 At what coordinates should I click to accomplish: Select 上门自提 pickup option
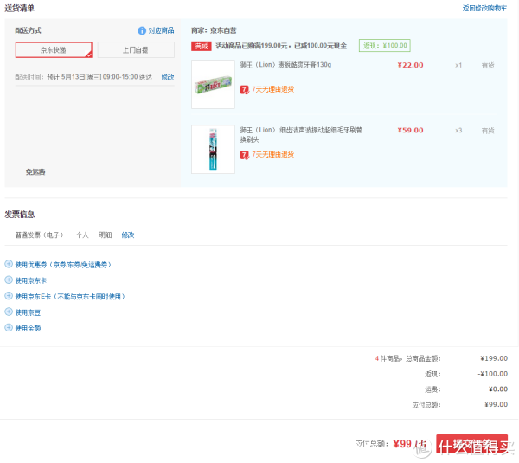click(x=136, y=50)
